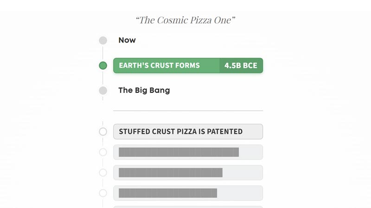
Task: Click the partially visible card at the bottom
Action: coord(188,207)
